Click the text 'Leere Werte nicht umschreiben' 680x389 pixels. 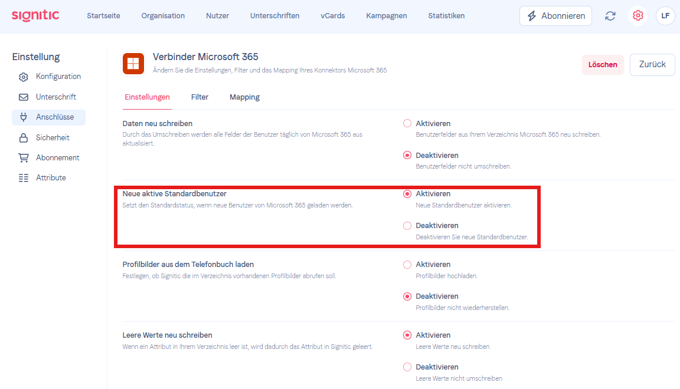459,378
